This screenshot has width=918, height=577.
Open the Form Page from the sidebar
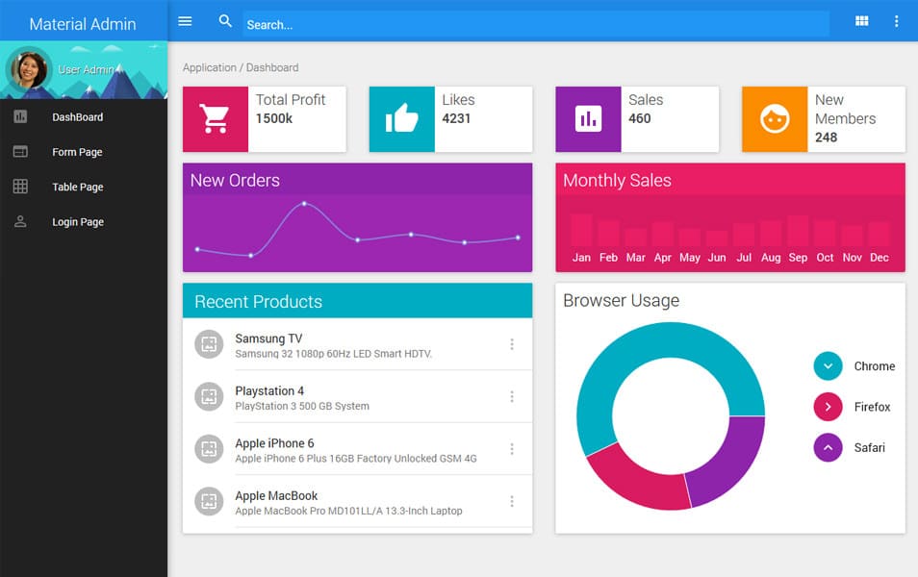[76, 151]
